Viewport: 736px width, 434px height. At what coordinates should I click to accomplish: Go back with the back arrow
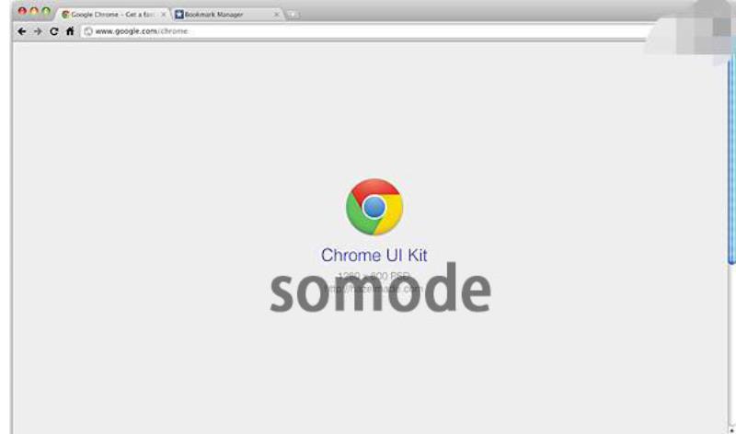(21, 31)
